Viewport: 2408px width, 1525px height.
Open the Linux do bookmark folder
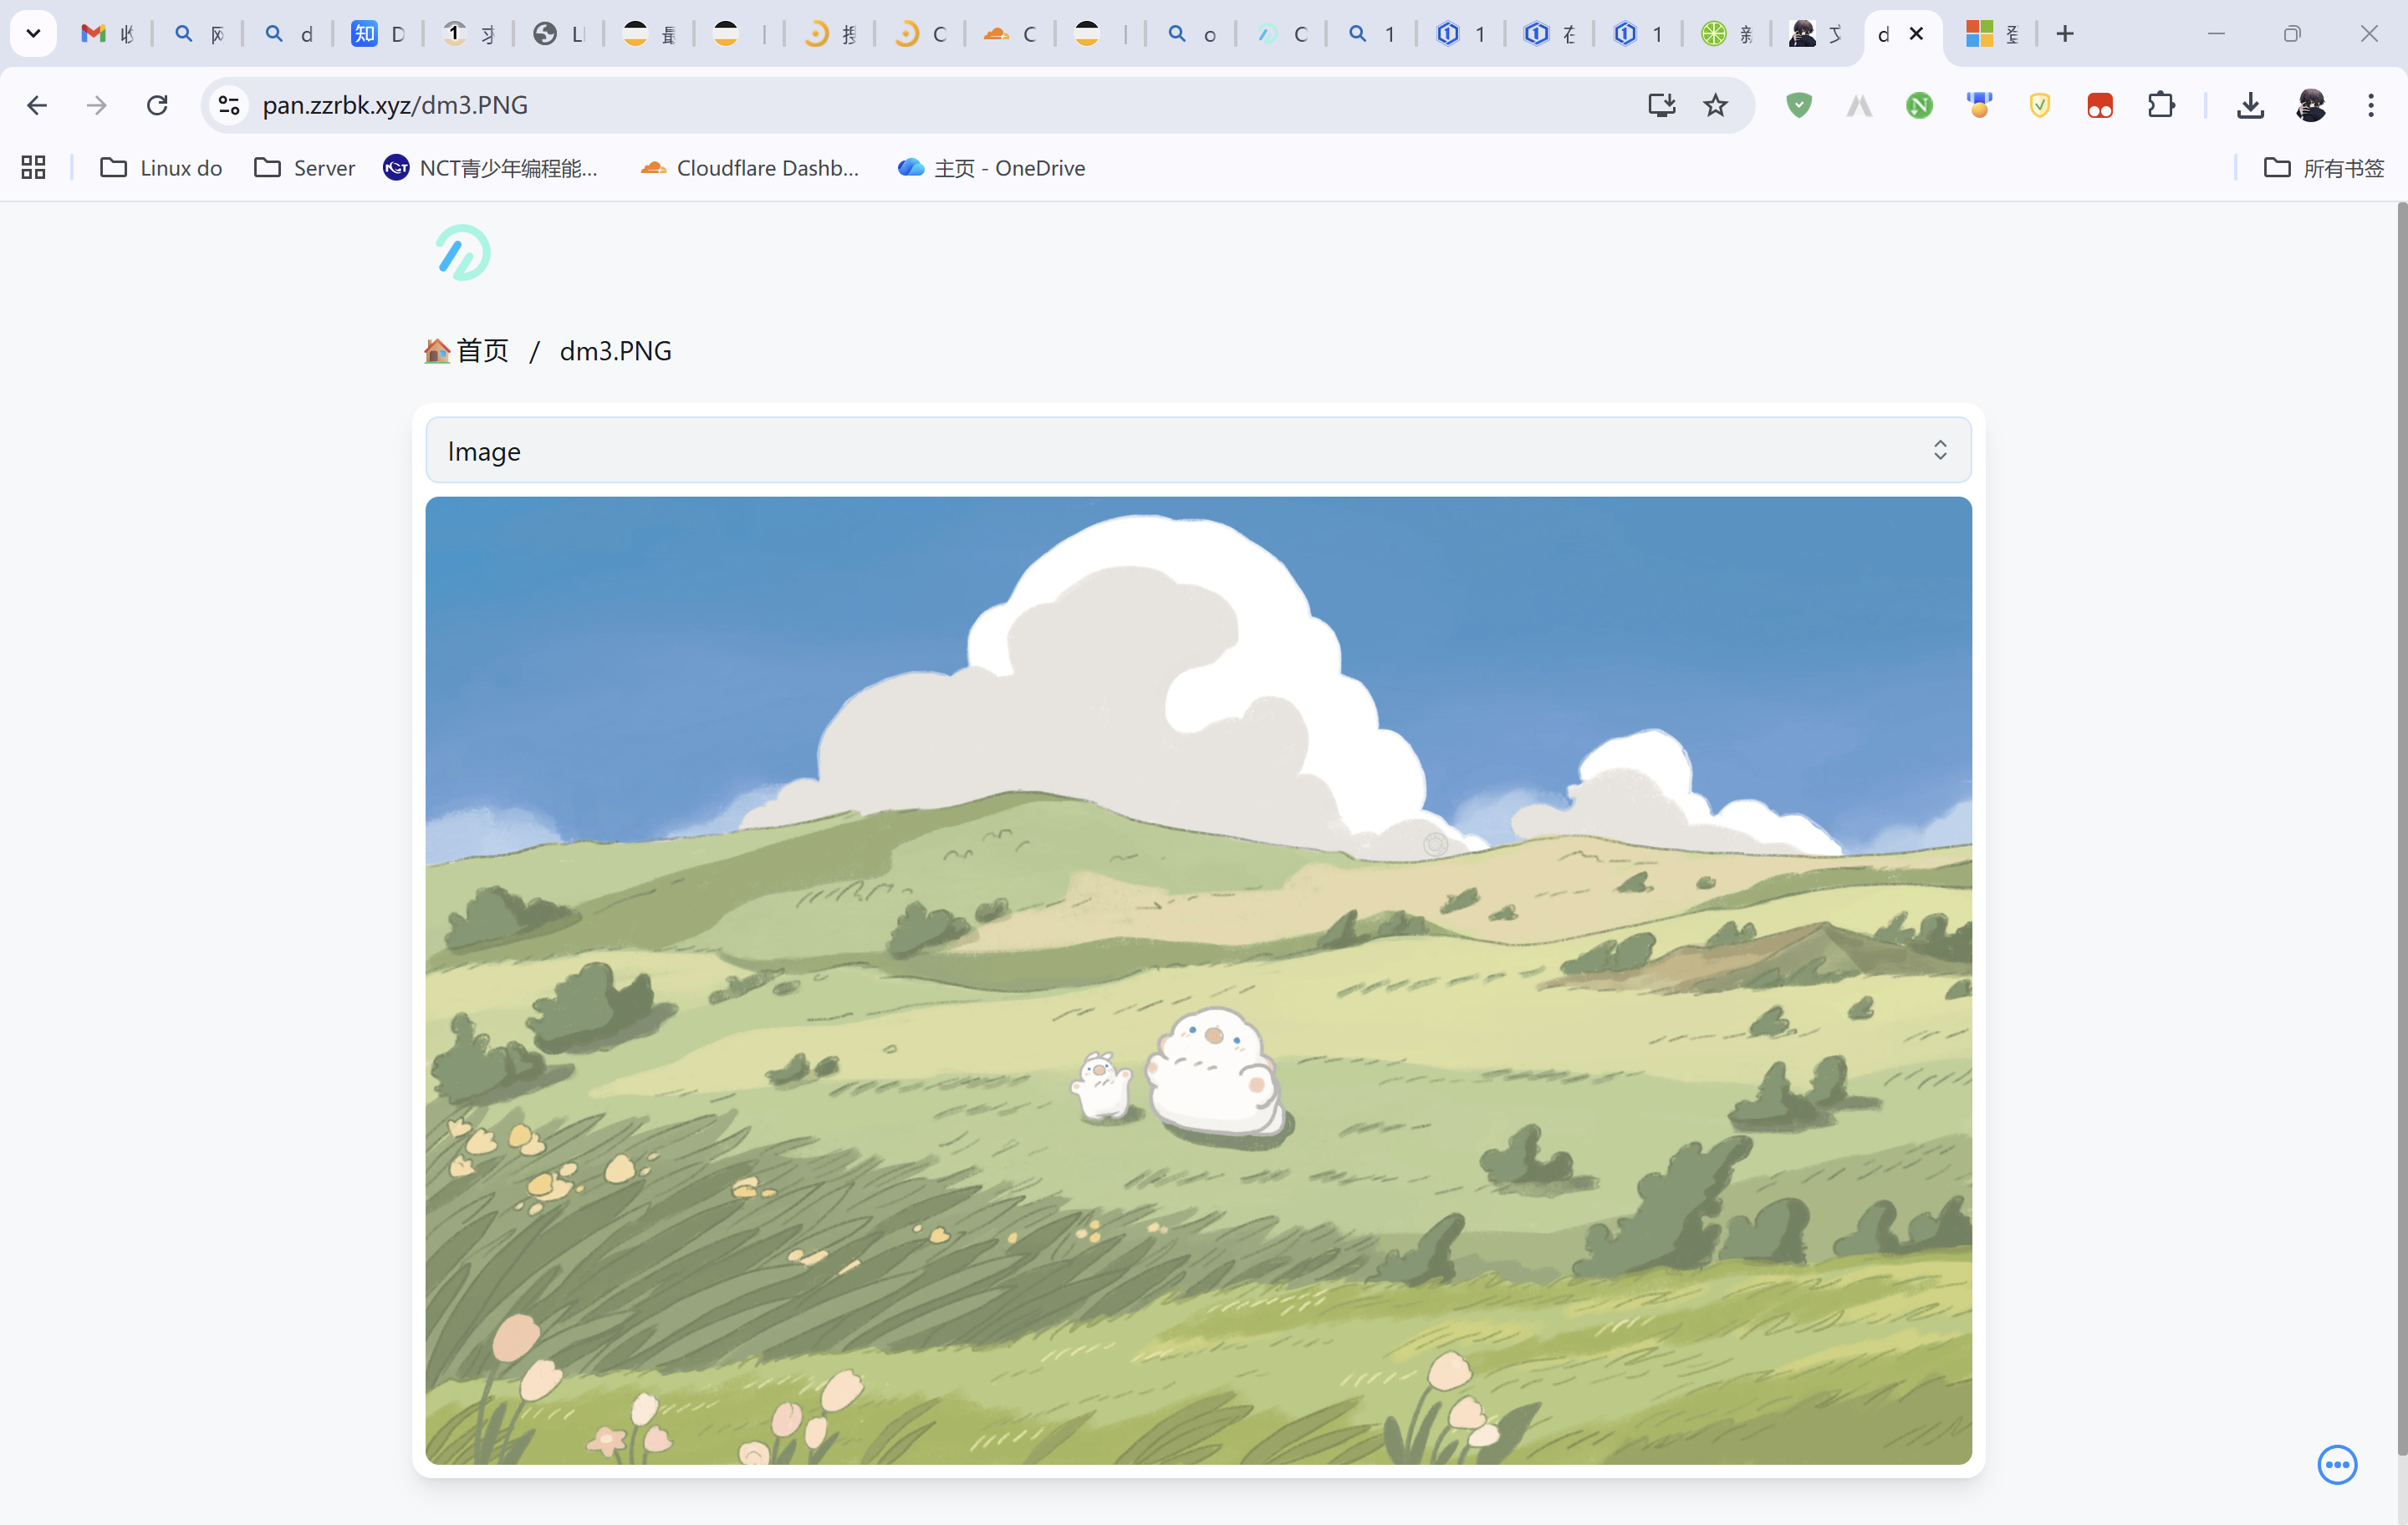[x=161, y=168]
